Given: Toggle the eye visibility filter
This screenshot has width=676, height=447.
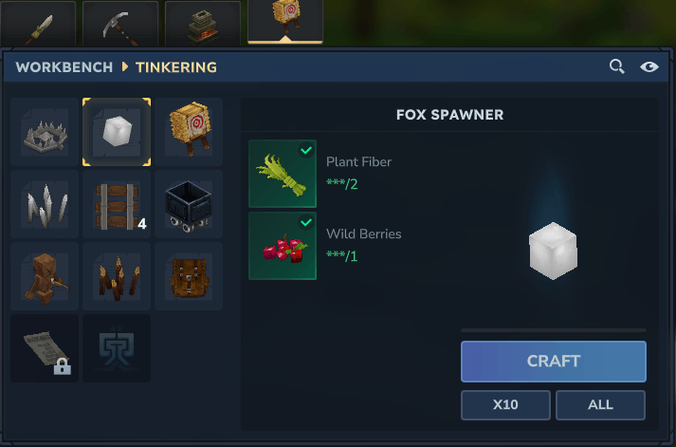Looking at the screenshot, I should (649, 66).
